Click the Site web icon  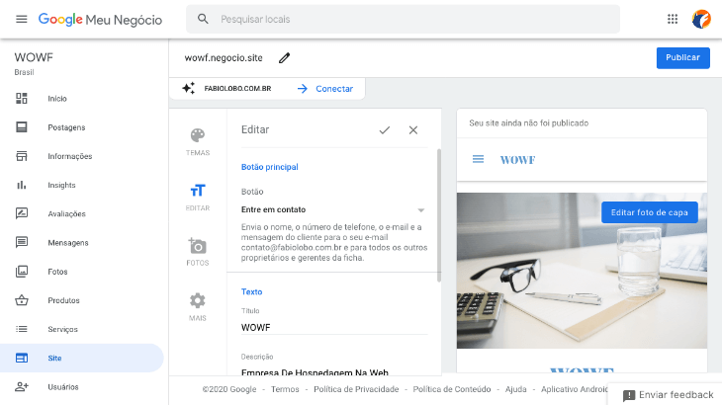(22, 358)
